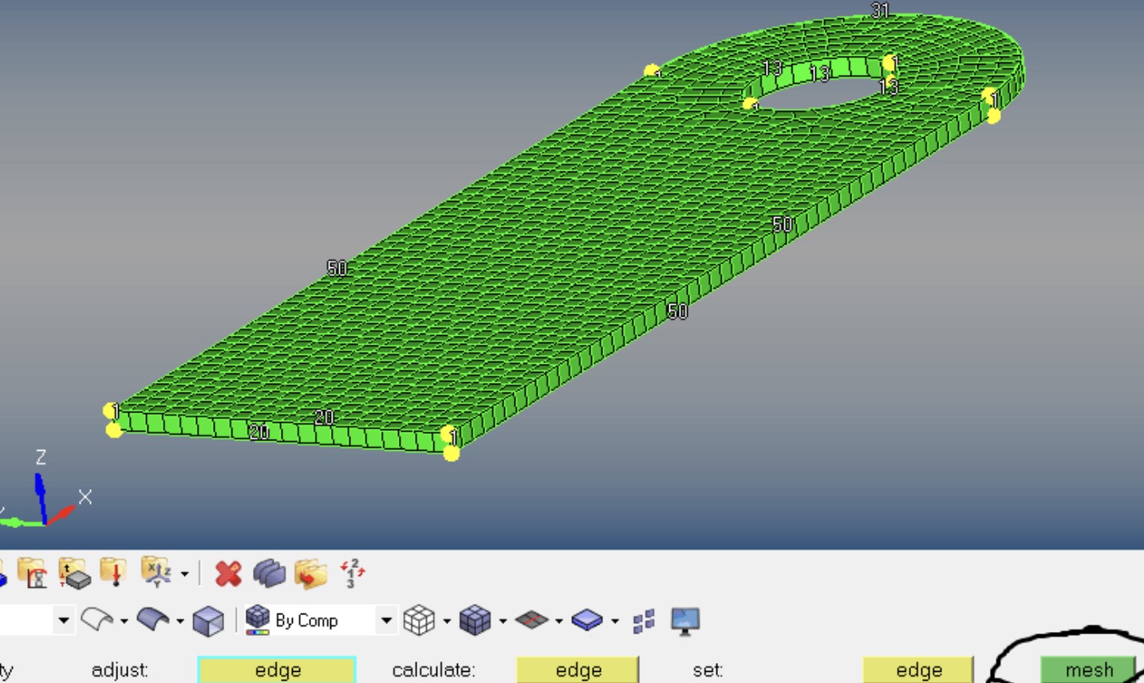
Task: Click the blue flat slab display icon
Action: (588, 620)
